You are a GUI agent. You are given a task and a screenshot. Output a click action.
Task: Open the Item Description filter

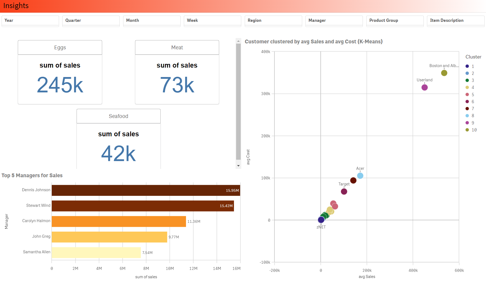455,20
